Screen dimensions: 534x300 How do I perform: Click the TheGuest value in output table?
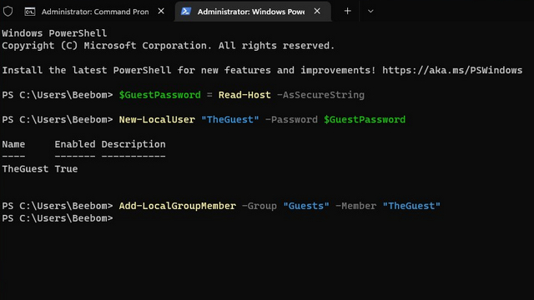click(25, 169)
